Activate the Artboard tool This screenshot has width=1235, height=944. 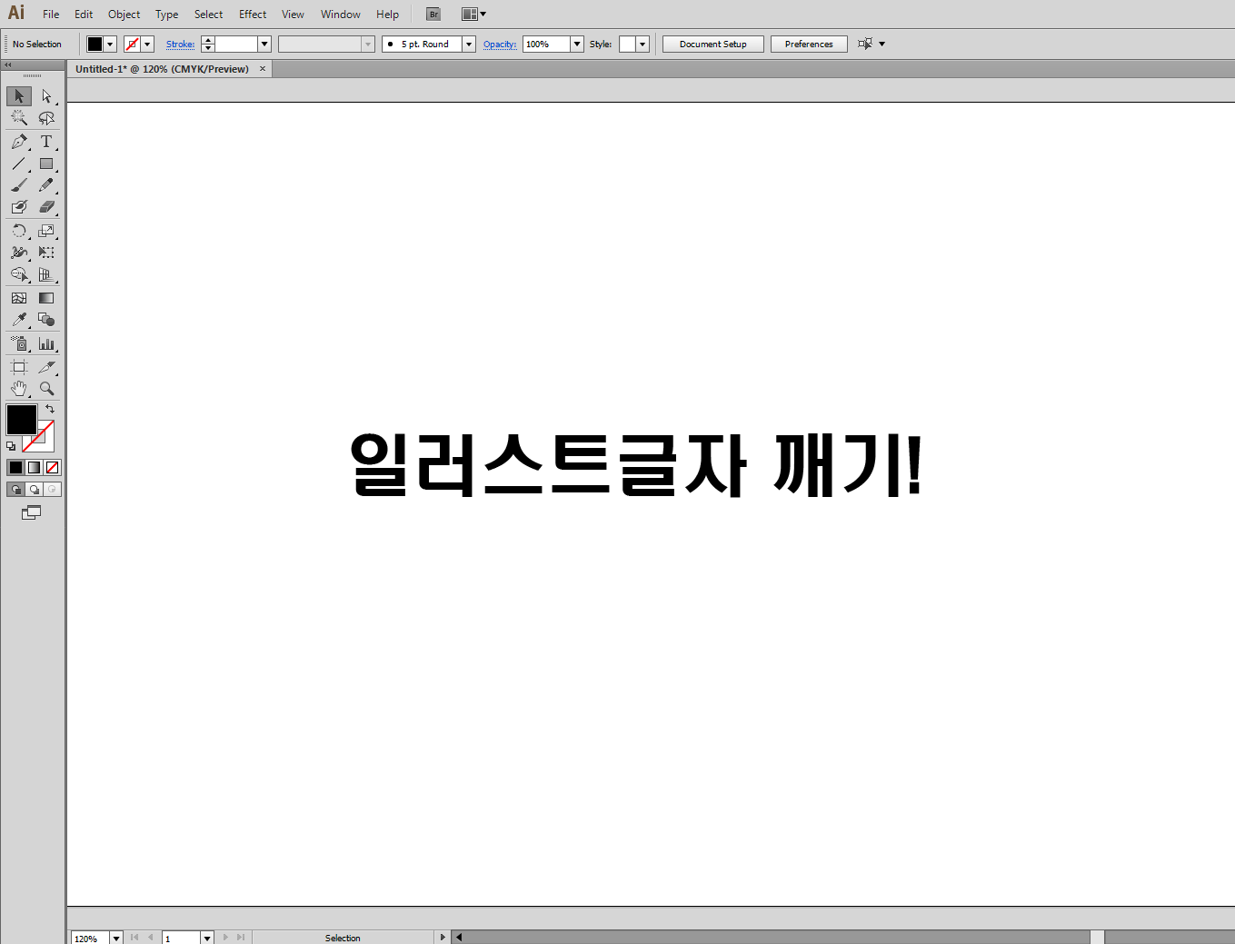tap(19, 367)
